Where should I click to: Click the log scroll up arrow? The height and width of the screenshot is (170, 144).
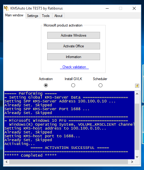click(137, 94)
